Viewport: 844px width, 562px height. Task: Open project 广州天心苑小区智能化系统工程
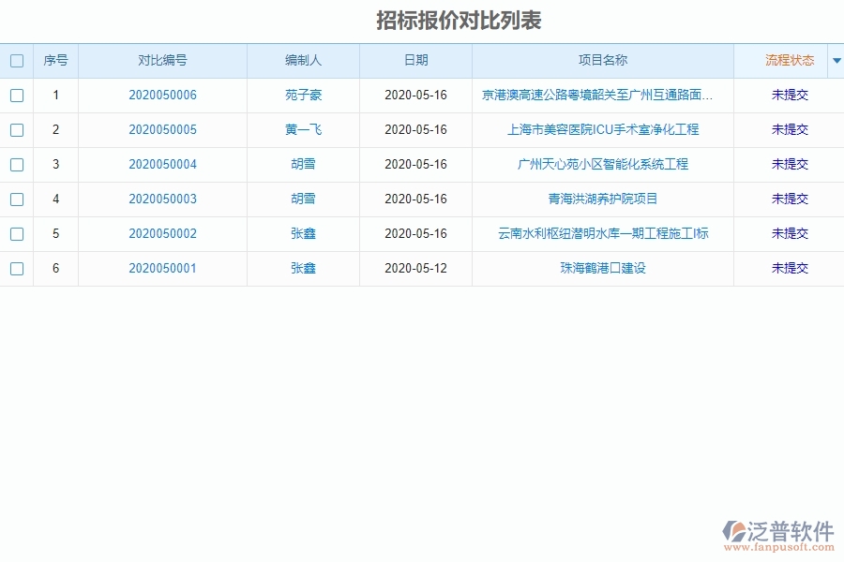(602, 164)
